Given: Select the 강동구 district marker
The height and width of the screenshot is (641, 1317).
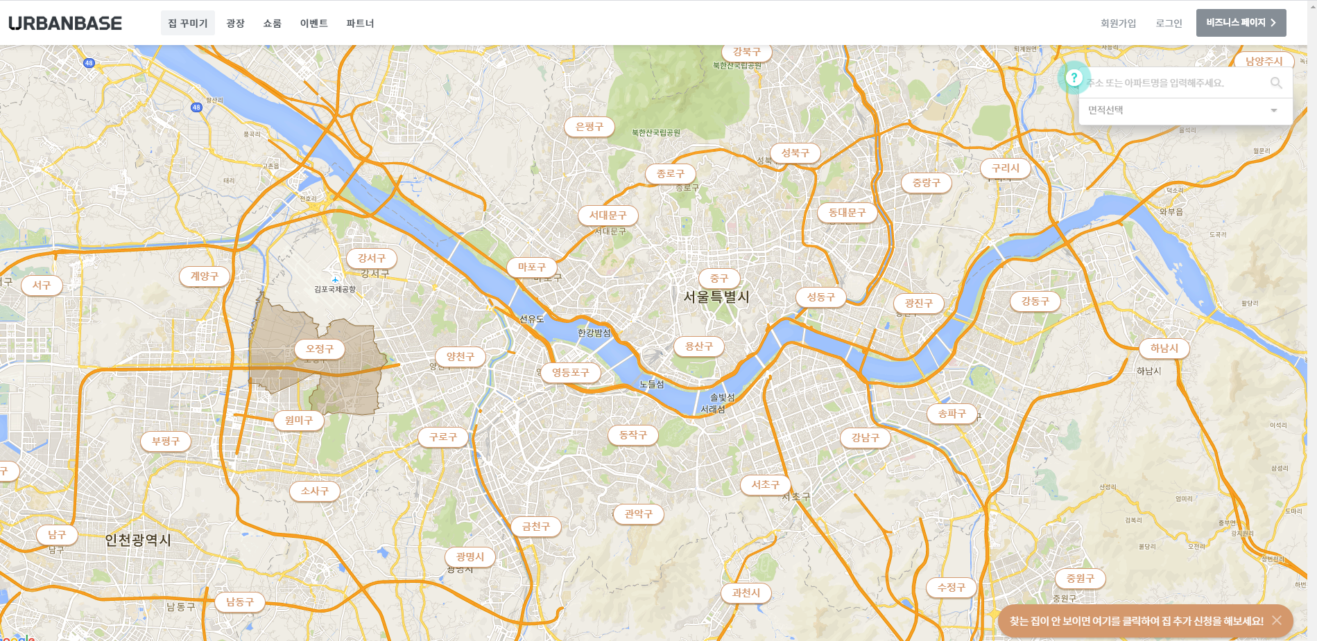Looking at the screenshot, I should 1035,301.
